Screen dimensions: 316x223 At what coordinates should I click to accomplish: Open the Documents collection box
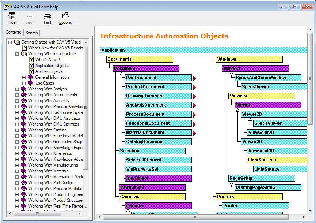[x=140, y=59]
